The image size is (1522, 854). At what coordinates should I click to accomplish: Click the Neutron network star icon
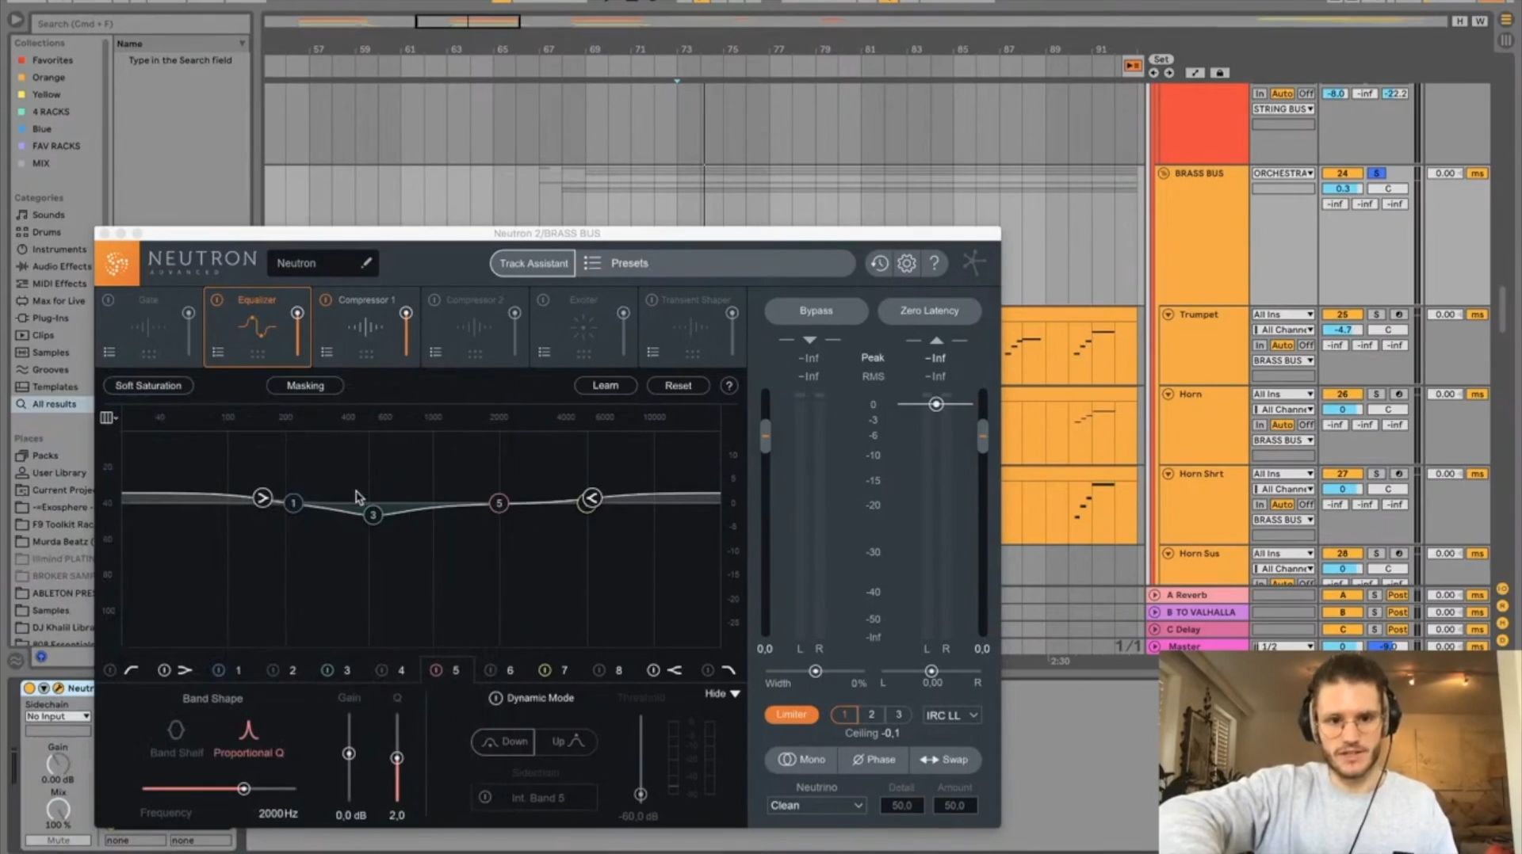pyautogui.click(x=973, y=262)
